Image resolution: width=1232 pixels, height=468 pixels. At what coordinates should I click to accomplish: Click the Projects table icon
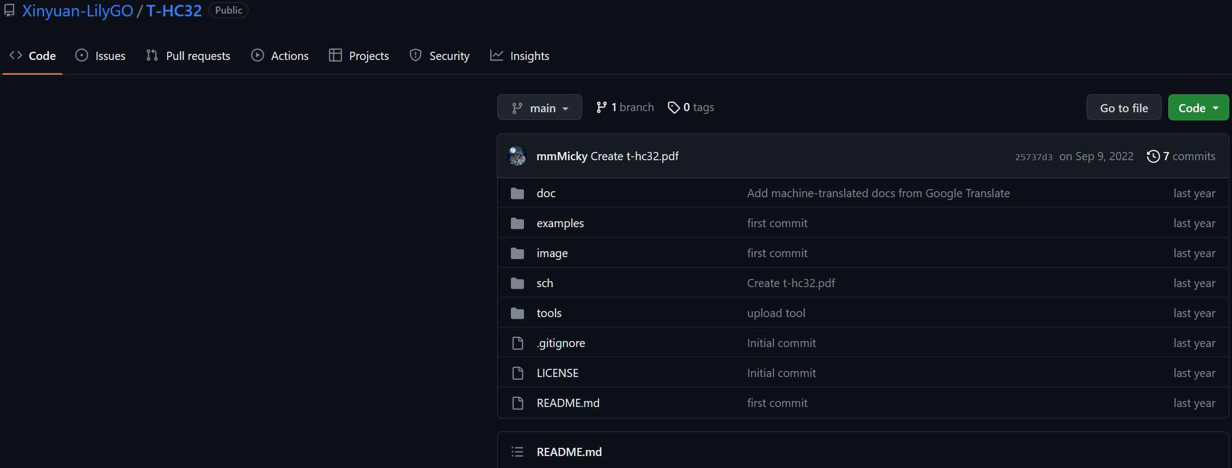[x=336, y=55]
